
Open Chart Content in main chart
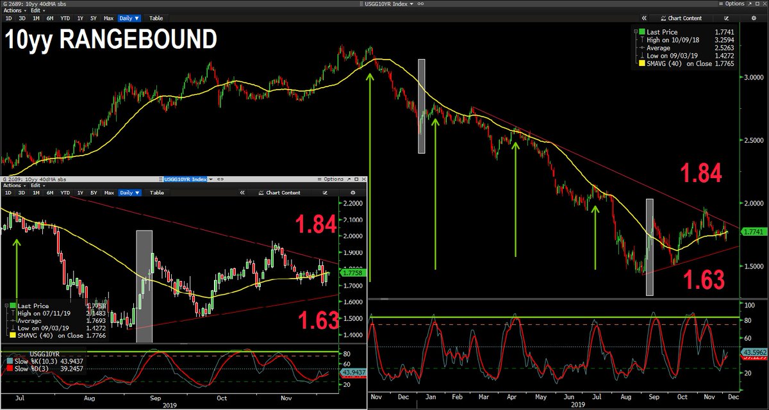[x=681, y=18]
